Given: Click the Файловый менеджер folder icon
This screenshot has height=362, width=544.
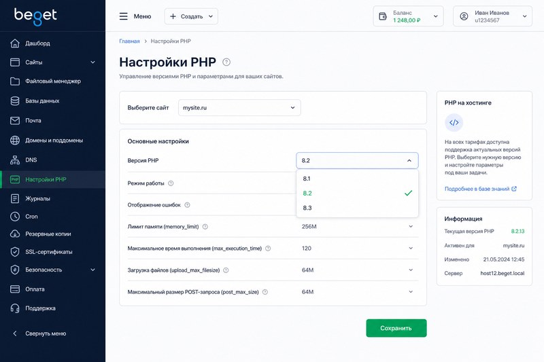Looking at the screenshot, I should (15, 81).
